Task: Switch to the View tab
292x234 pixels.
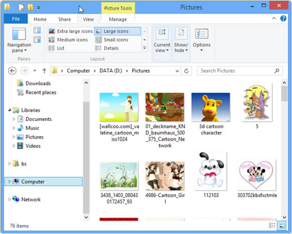Action: pos(89,19)
